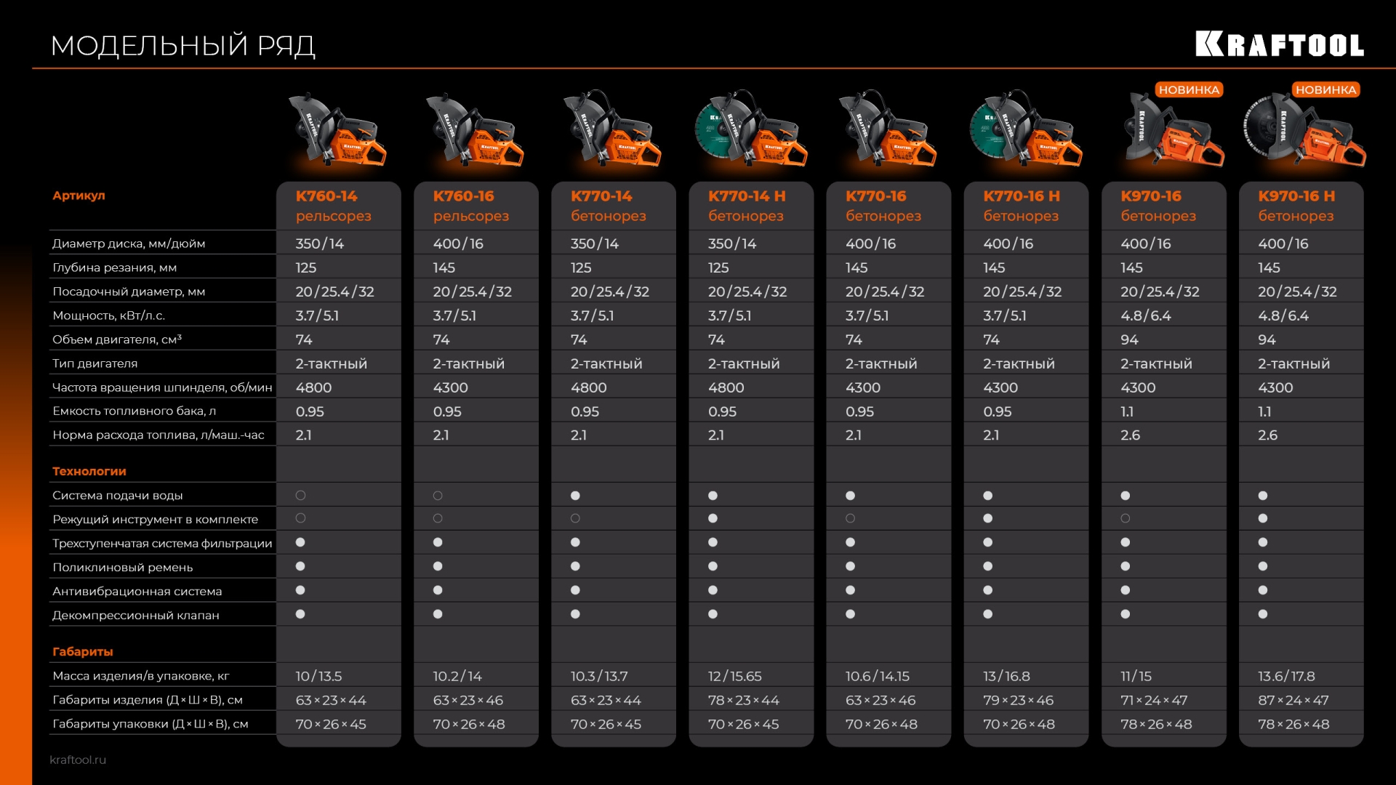
Task: Click the K770-14 concrete cutter image
Action: pos(613,132)
